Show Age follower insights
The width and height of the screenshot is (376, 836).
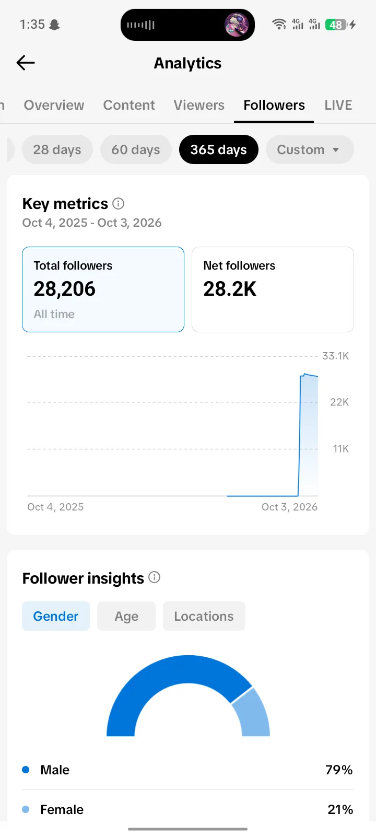[x=126, y=616]
